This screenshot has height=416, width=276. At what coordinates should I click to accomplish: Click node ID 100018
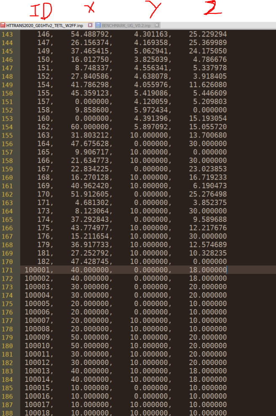(37, 413)
